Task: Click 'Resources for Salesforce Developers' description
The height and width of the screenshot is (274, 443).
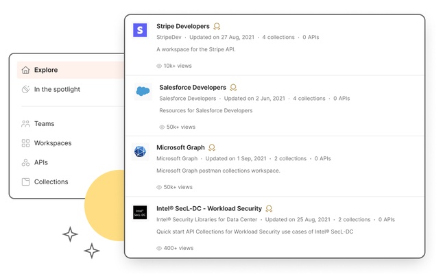Action: pos(206,110)
